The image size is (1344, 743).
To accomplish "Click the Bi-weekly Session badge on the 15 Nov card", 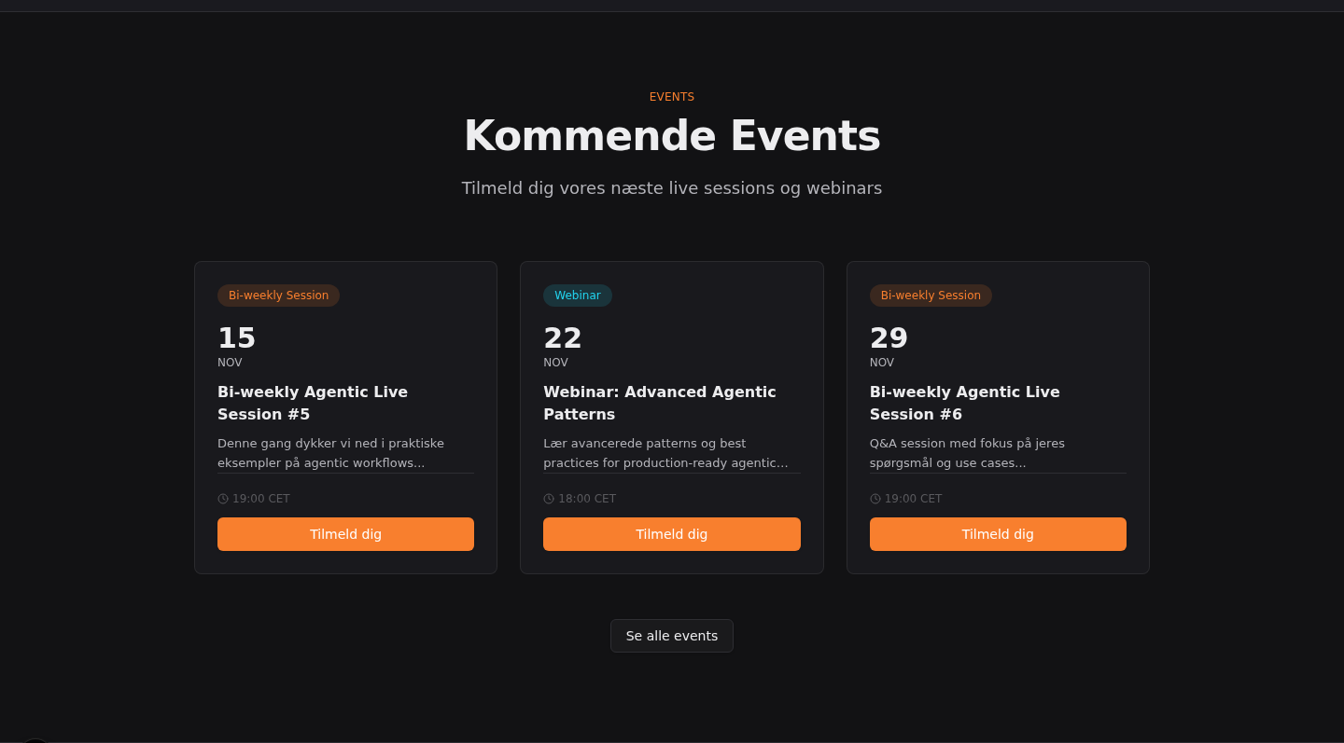I will pos(278,296).
